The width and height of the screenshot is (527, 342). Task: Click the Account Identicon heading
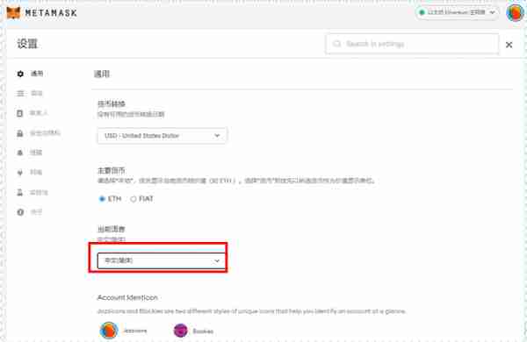coord(127,297)
